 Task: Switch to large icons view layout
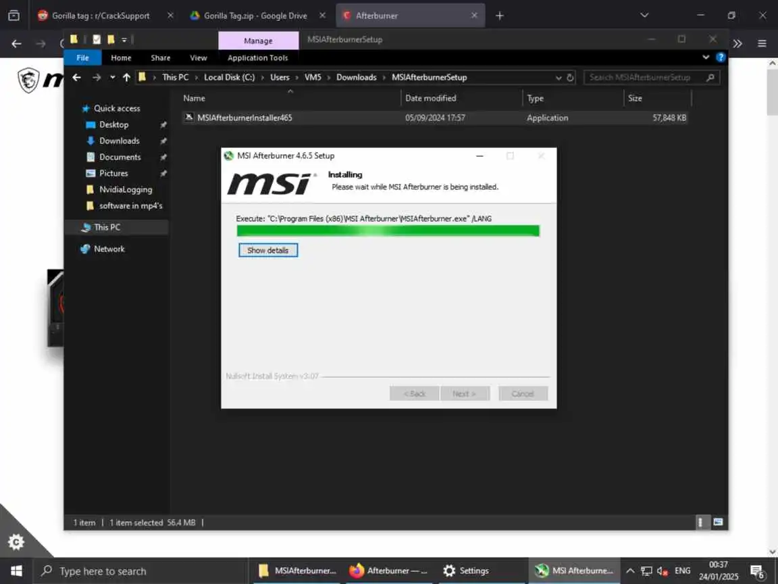(718, 522)
